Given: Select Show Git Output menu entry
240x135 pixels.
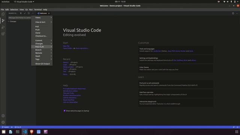Looking at the screenshot, I should coord(42,64).
